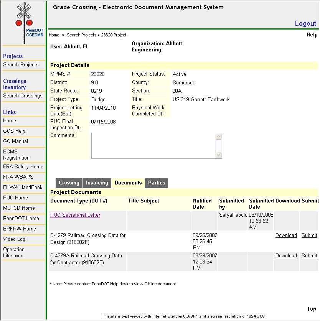Click the Comments scroll down arrow
The width and height of the screenshot is (320, 321).
pos(219,155)
